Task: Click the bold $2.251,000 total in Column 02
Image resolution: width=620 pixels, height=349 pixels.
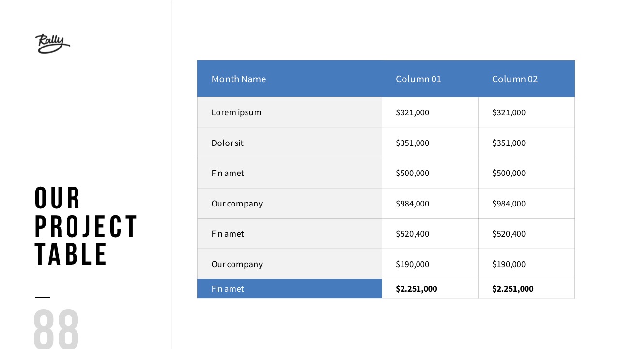Action: 513,289
